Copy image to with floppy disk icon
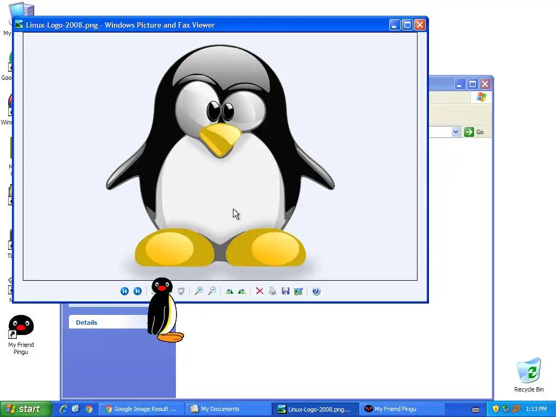 pyautogui.click(x=286, y=291)
